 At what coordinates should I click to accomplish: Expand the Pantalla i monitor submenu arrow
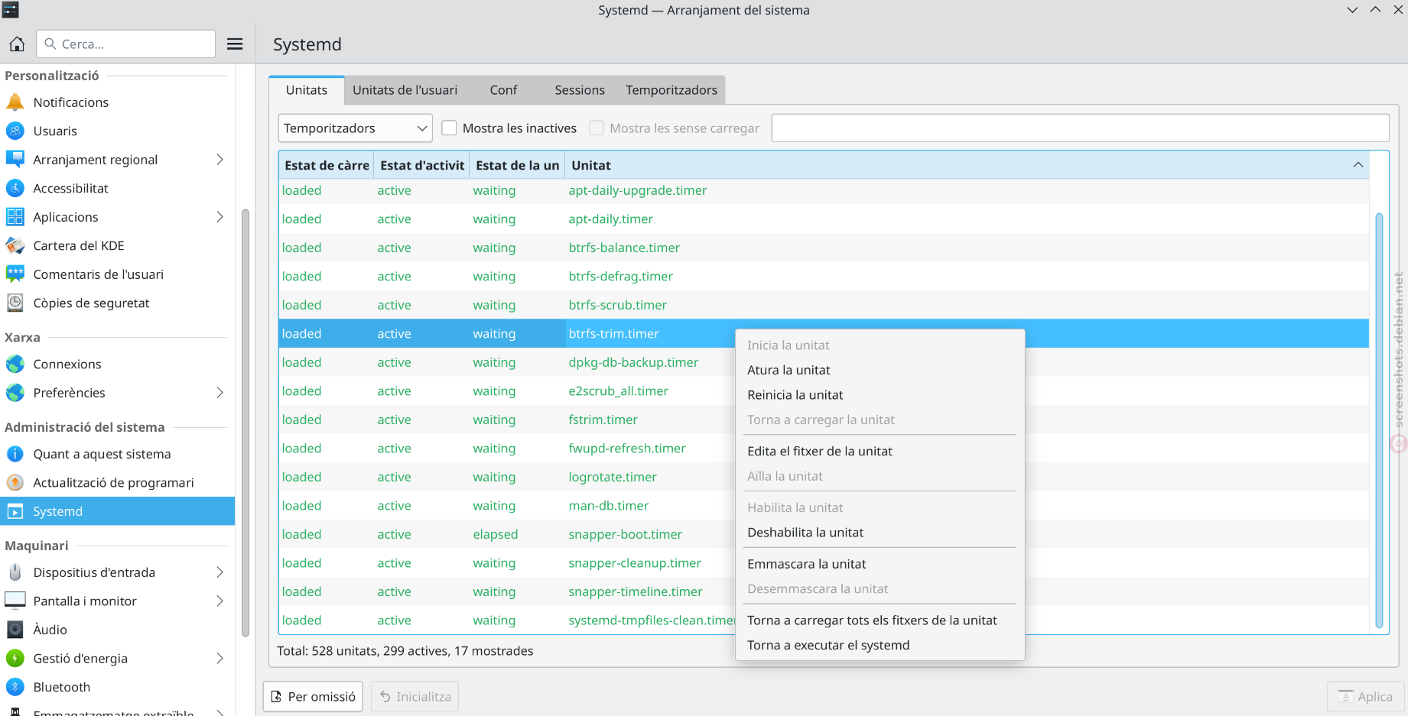[219, 601]
